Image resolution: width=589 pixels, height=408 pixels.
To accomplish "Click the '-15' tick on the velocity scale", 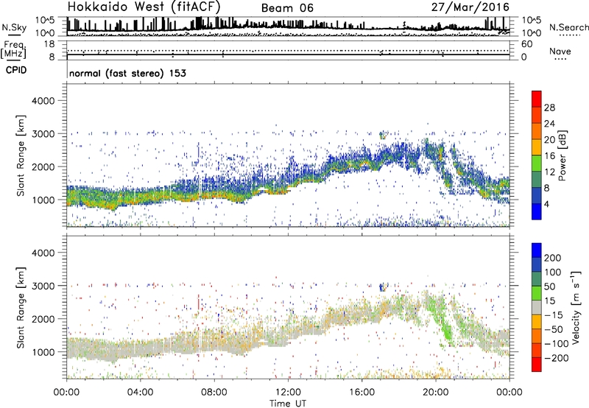I will [x=554, y=314].
